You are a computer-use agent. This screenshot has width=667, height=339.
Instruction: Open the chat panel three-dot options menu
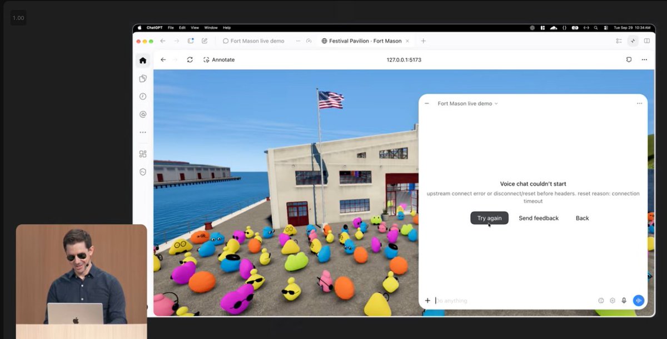tap(639, 103)
